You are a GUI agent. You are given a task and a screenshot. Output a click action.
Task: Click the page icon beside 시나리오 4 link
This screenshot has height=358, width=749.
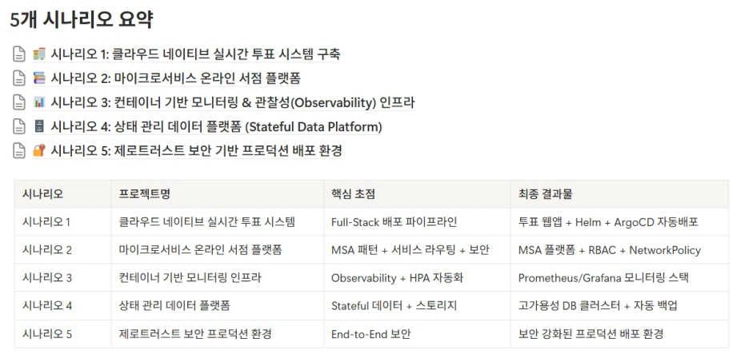coord(18,126)
